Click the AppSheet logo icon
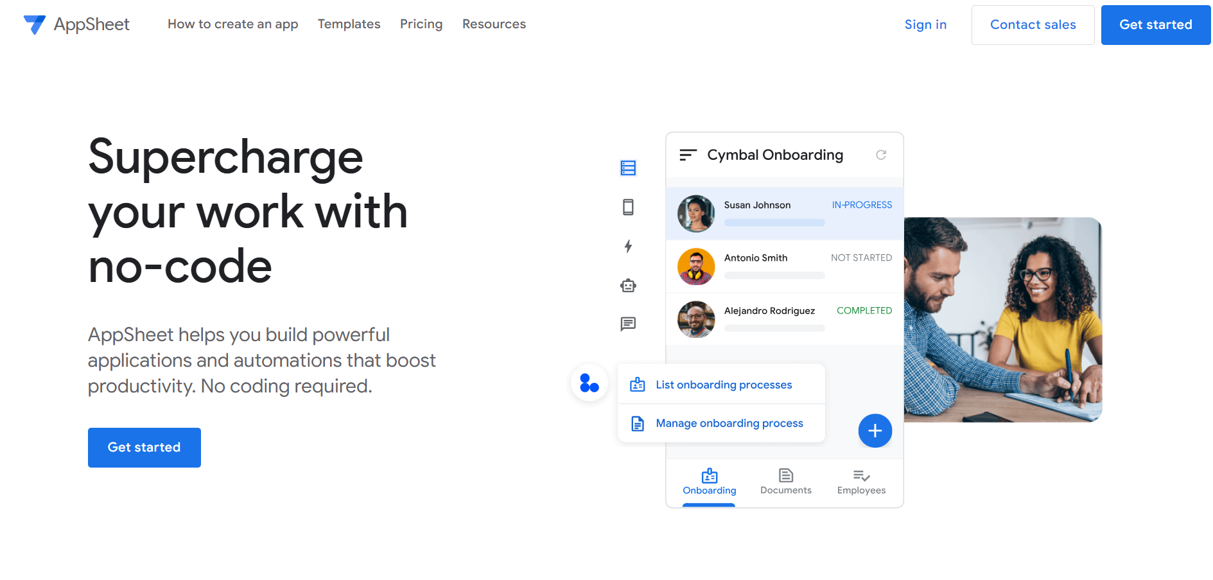The height and width of the screenshot is (580, 1213). click(35, 24)
